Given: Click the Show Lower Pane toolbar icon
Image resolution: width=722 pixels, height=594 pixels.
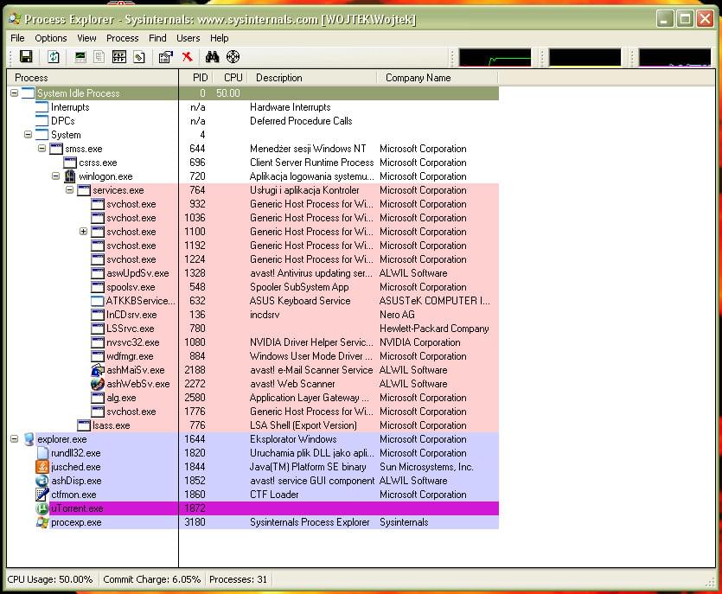Looking at the screenshot, I should (119, 57).
